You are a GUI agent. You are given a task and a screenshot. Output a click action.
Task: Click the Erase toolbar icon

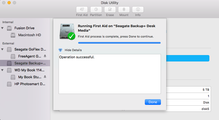coord(110,10)
